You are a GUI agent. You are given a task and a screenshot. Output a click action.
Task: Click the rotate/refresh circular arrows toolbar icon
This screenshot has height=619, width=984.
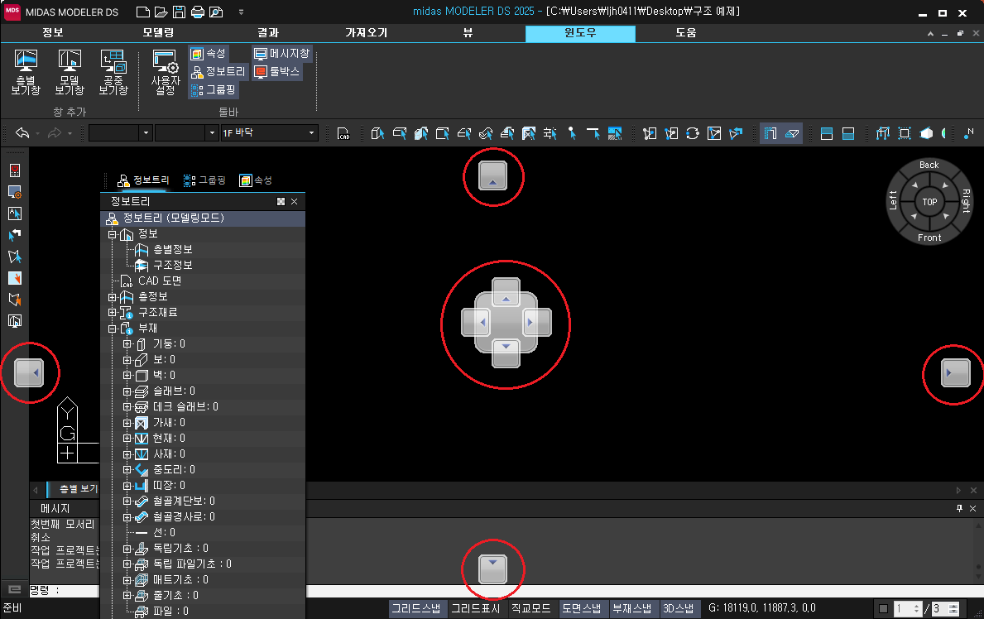click(x=692, y=133)
